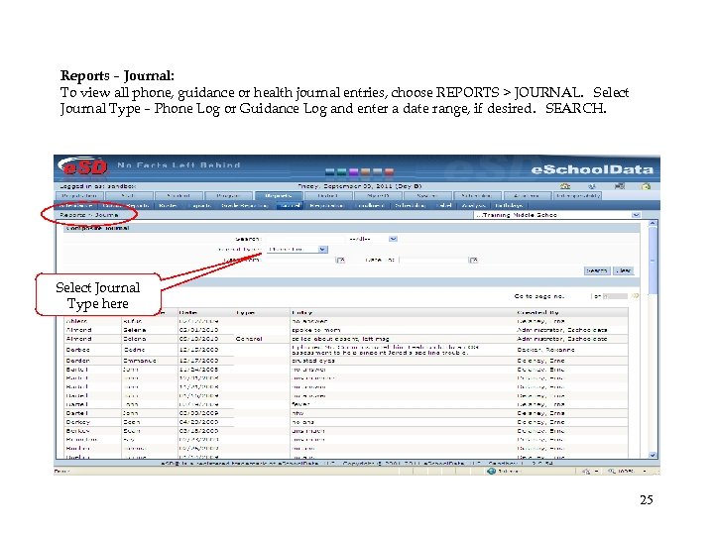Click the Date From input field
Screen dimensions: 714x535
[300, 260]
